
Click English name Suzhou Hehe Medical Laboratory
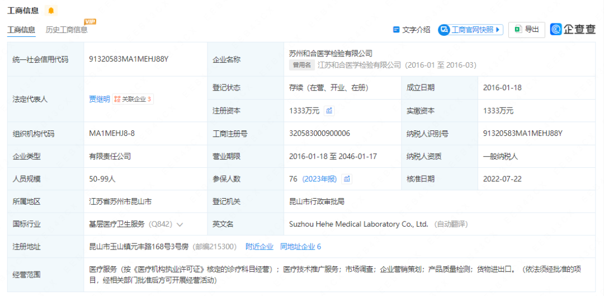tap(358, 224)
